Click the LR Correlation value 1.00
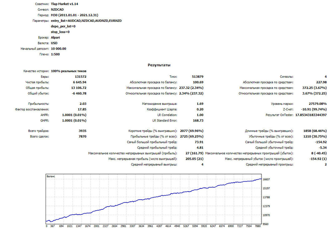This screenshot has height=234, width=335. coord(200,115)
